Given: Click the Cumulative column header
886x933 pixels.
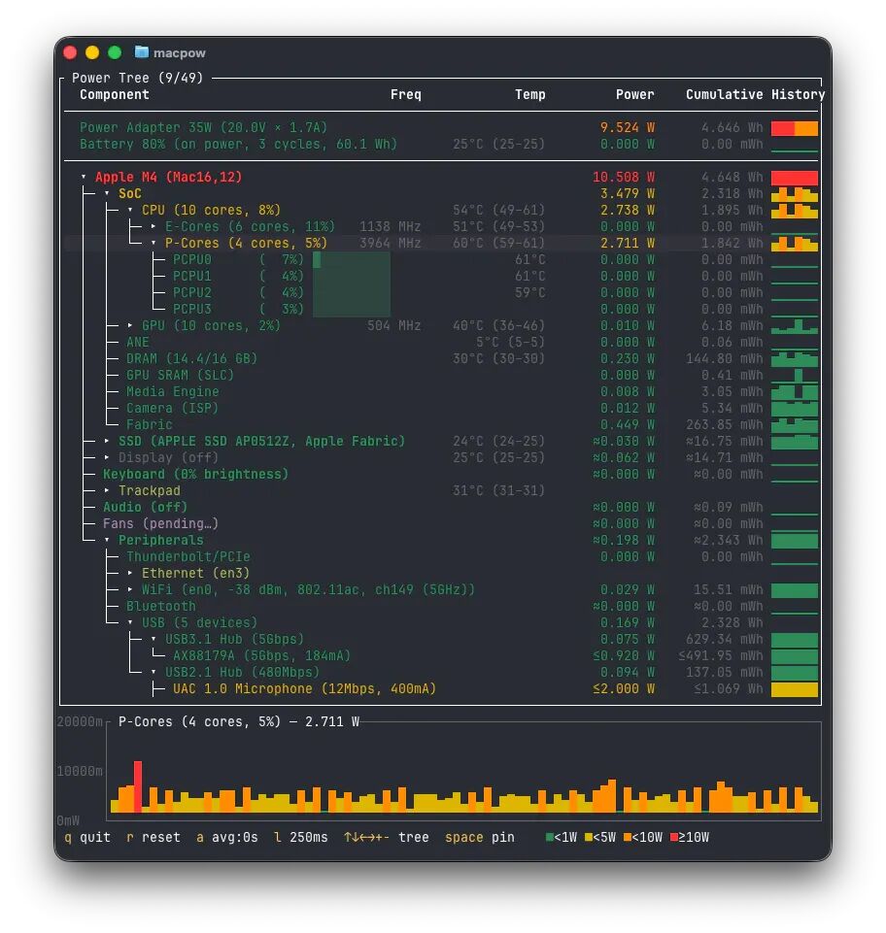Looking at the screenshot, I should 724,94.
